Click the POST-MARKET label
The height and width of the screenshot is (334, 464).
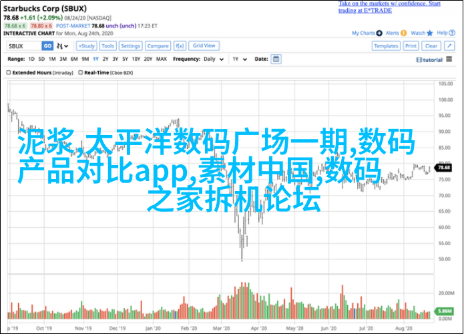pos(73,26)
